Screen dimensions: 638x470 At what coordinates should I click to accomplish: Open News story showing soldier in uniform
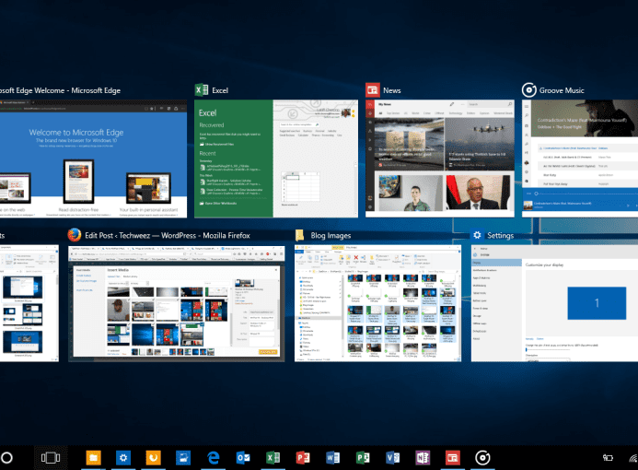[411, 193]
